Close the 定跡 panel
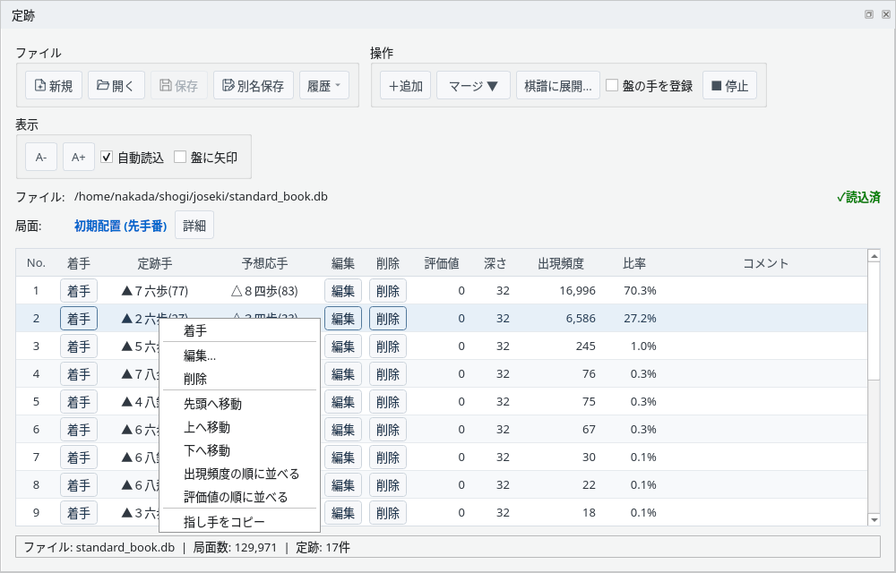Image resolution: width=896 pixels, height=573 pixels. click(x=886, y=15)
